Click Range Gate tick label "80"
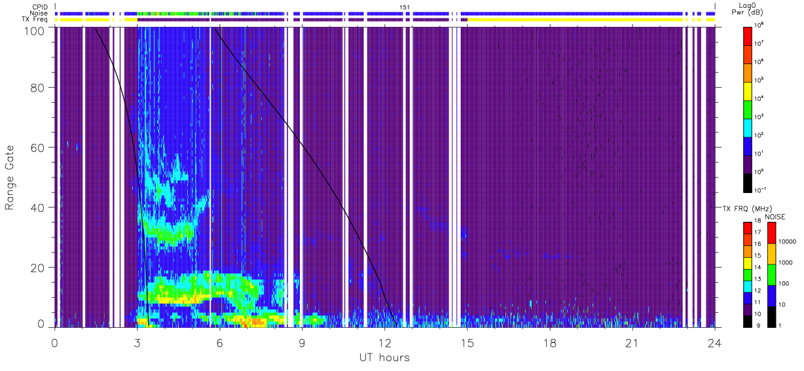The image size is (804, 371). 38,88
